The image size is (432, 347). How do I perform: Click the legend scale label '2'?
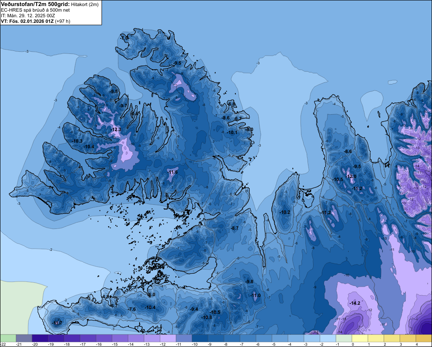384,344
